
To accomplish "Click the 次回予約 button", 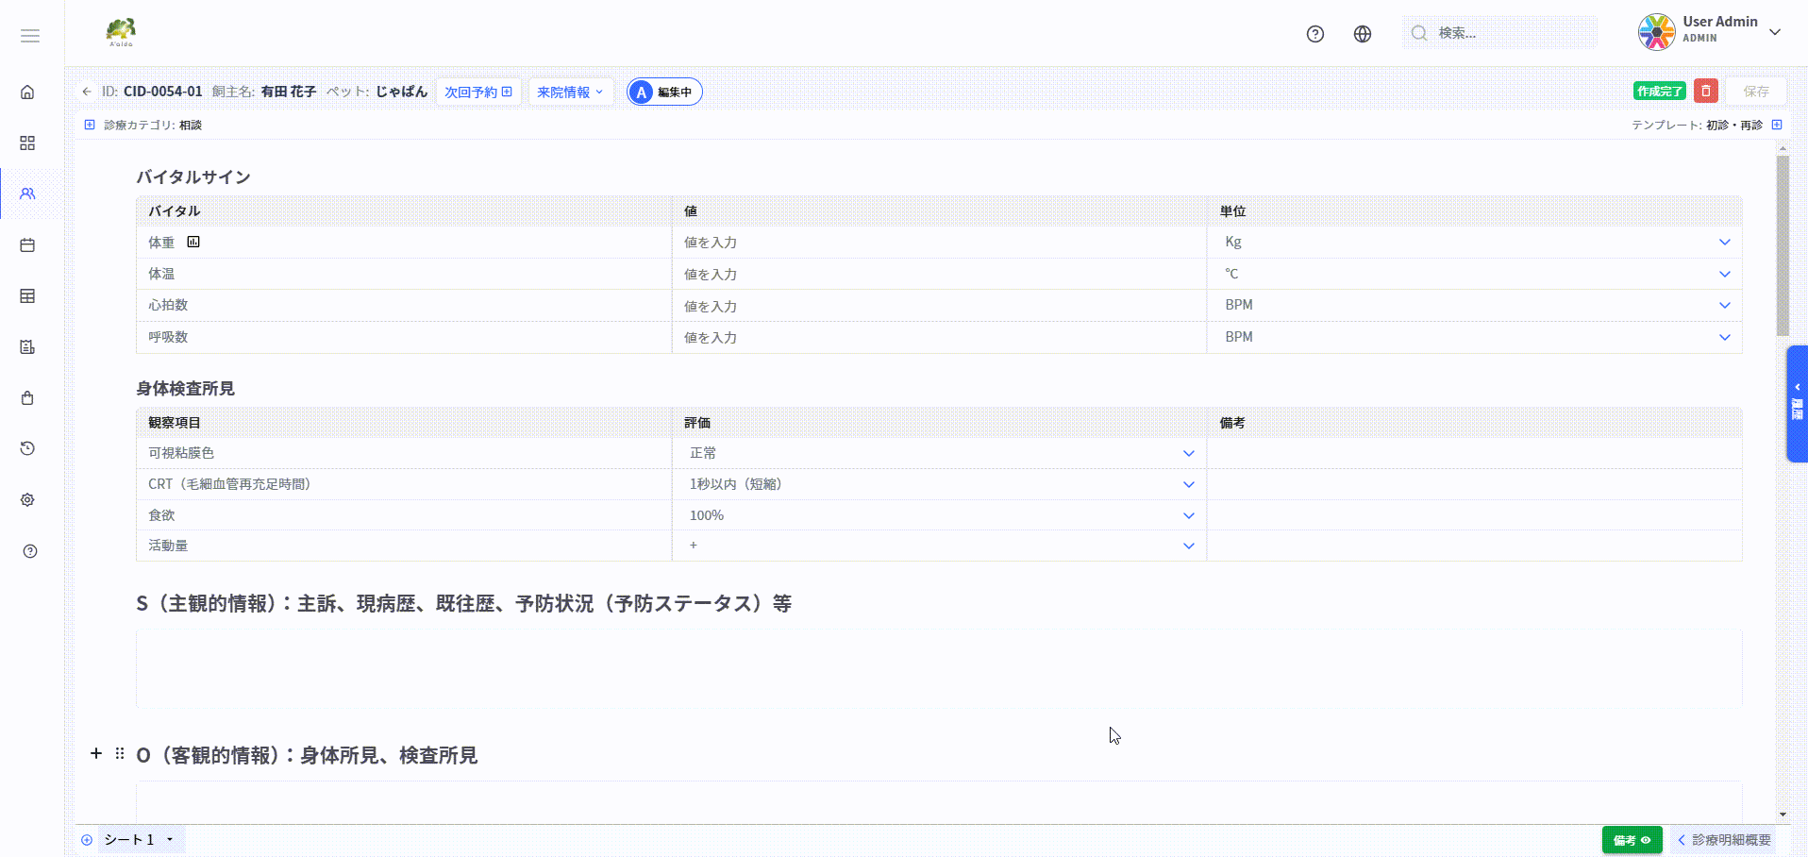I will [477, 92].
